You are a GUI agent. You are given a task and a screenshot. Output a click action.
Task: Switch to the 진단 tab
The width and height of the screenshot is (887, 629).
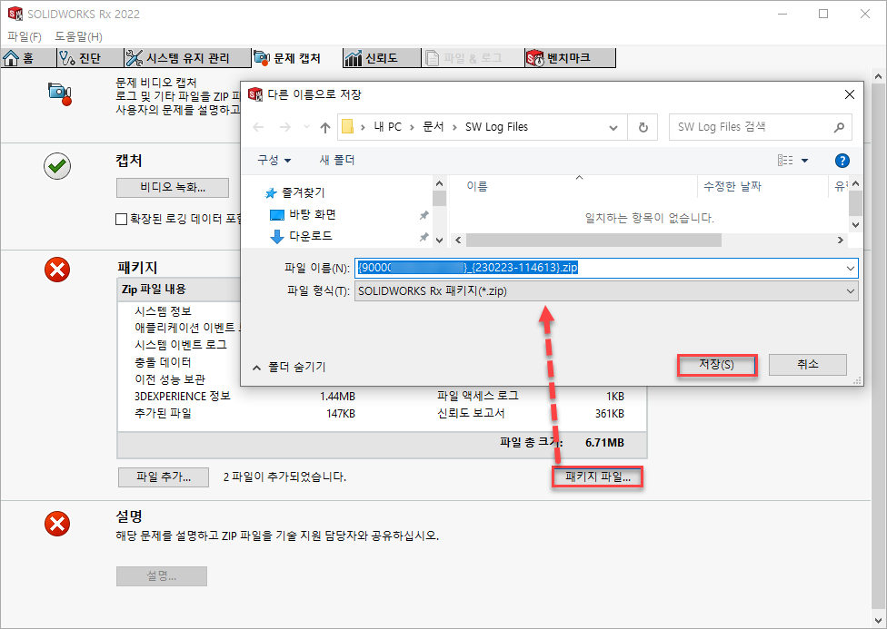pos(90,58)
